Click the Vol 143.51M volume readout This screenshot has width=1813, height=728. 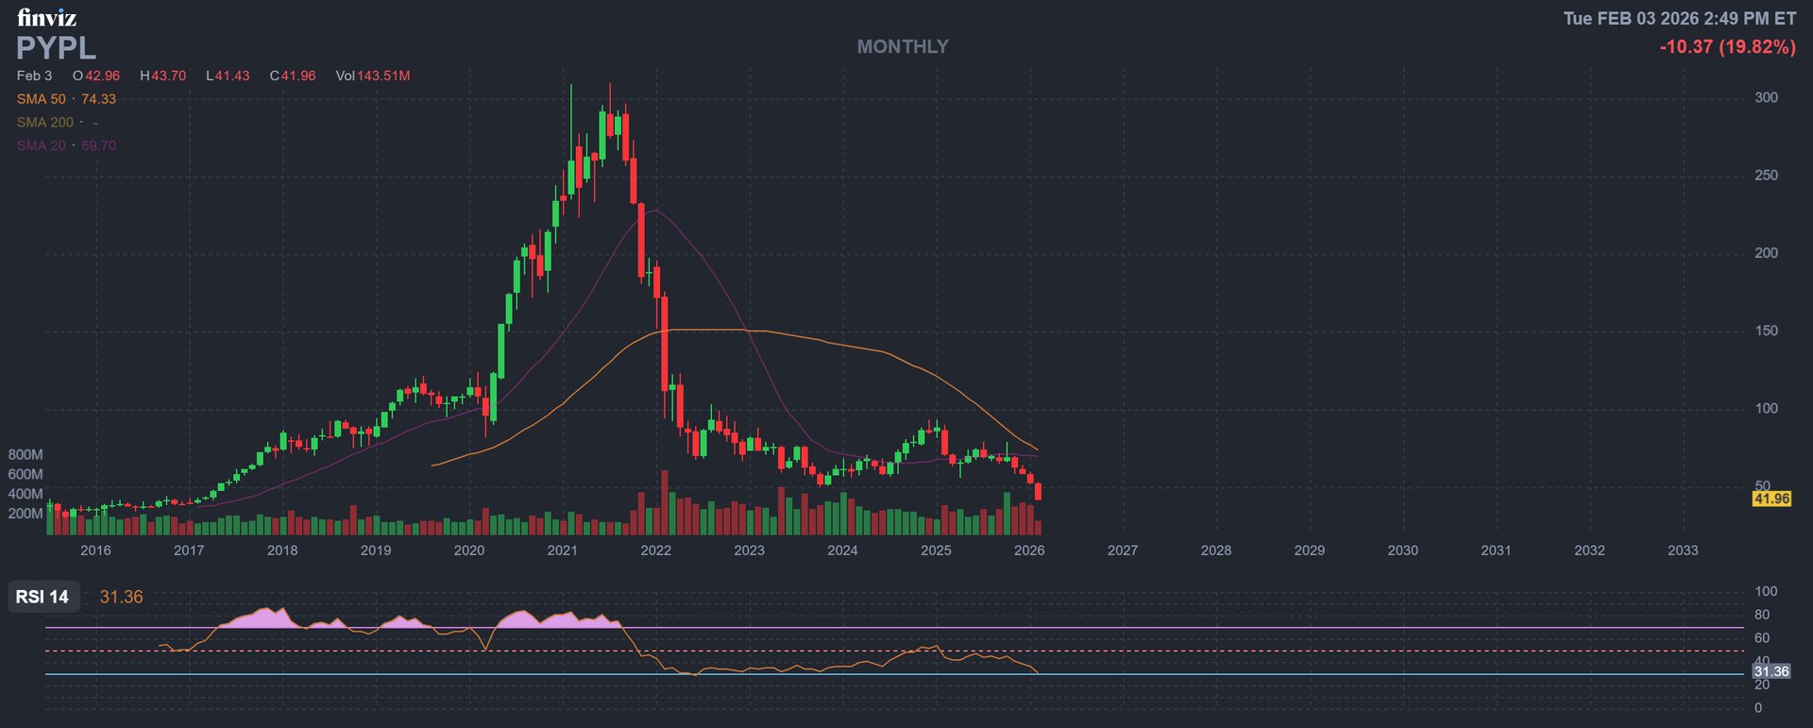coord(373,76)
